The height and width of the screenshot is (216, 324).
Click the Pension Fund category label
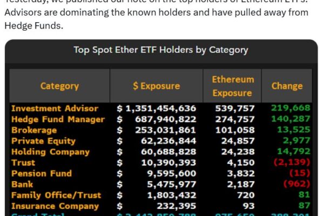[x=42, y=173]
